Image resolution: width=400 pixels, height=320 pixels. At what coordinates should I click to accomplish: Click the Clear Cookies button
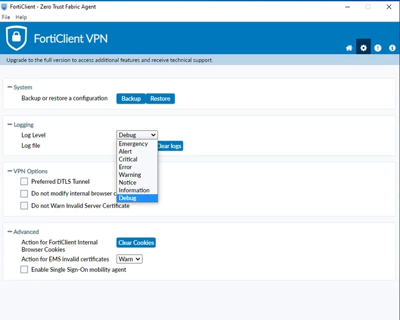coord(136,242)
